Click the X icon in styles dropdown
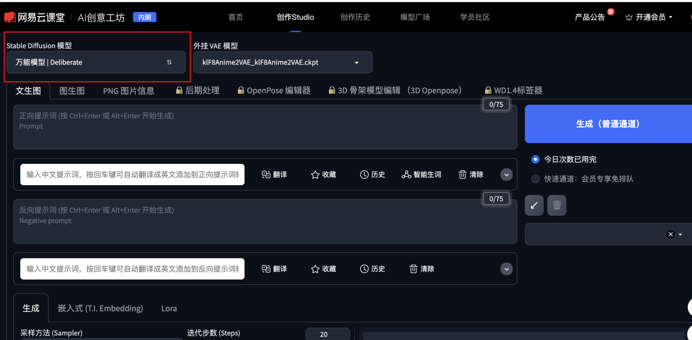Screen dimensions: 692x340 tap(670, 234)
